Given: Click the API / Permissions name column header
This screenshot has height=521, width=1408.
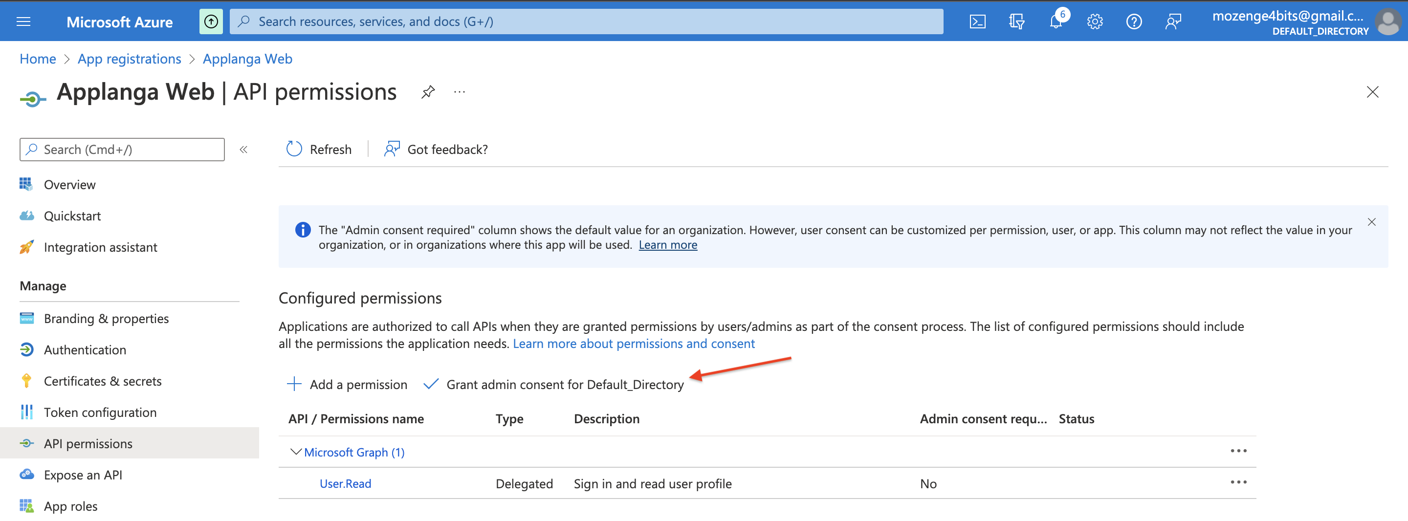Looking at the screenshot, I should [x=356, y=419].
